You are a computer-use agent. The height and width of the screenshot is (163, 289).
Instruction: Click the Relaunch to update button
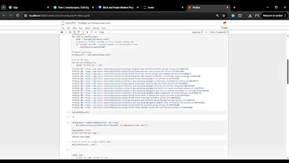(273, 16)
